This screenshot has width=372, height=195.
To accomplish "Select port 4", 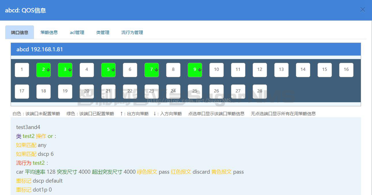I will 87,70.
